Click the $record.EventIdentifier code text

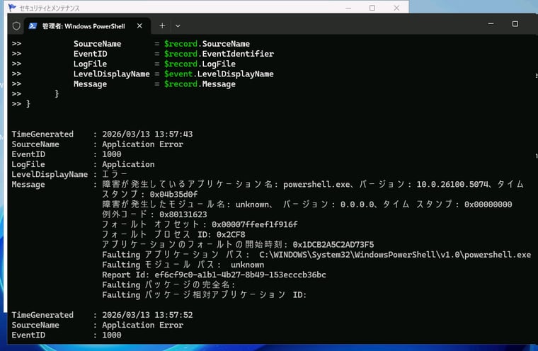pyautogui.click(x=219, y=54)
